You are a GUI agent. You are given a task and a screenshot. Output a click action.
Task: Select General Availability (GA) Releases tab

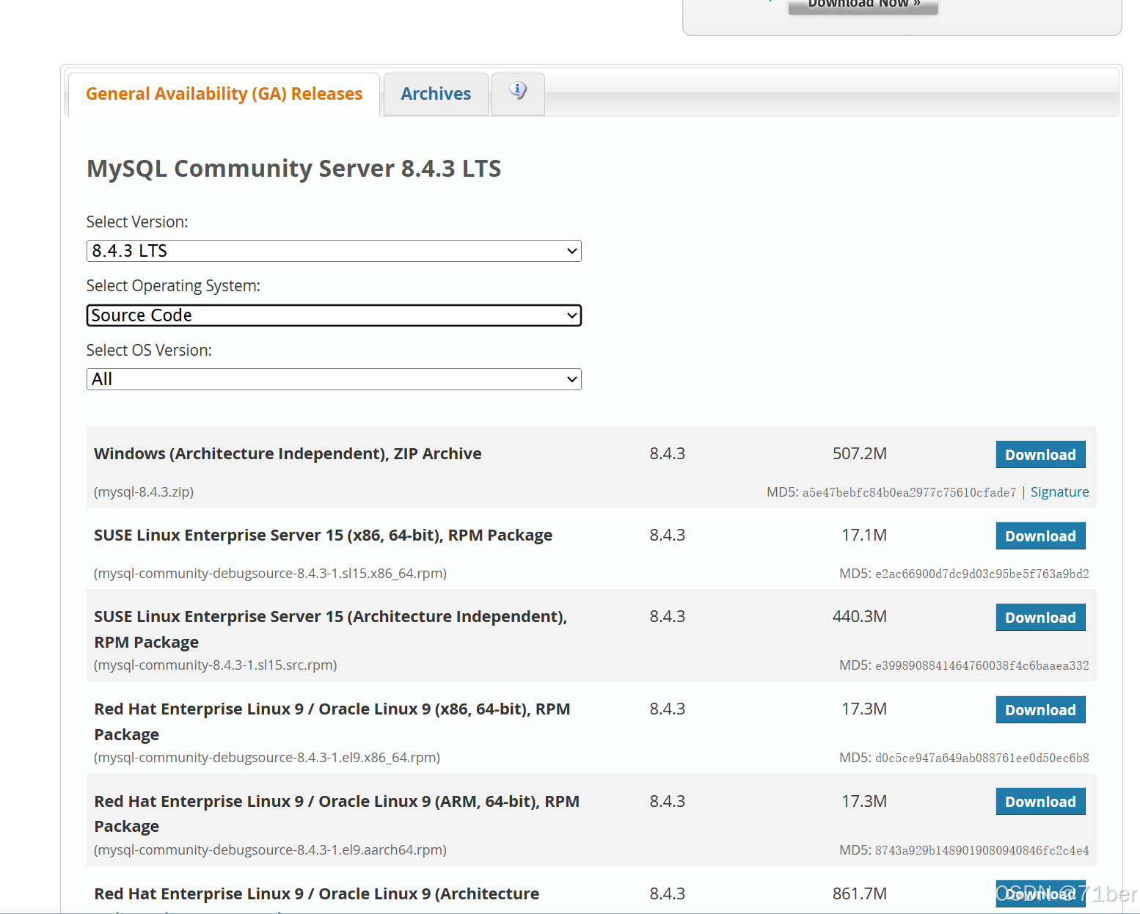coord(224,94)
